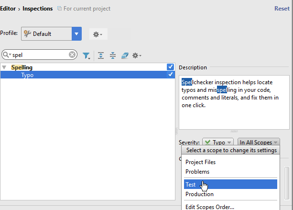This screenshot has height=210, width=293.
Task: Open the Default profile dropdown
Action: [x=76, y=34]
